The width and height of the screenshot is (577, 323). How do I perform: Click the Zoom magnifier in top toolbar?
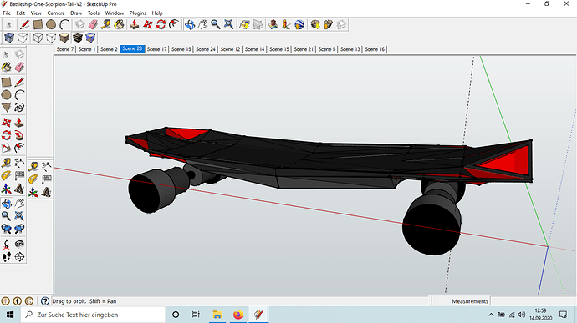tap(216, 24)
